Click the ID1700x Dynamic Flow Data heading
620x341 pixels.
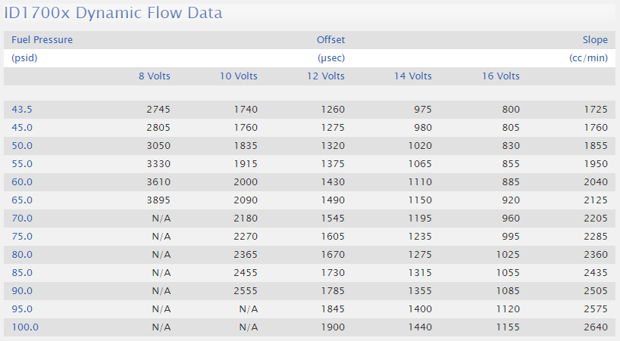tap(113, 13)
